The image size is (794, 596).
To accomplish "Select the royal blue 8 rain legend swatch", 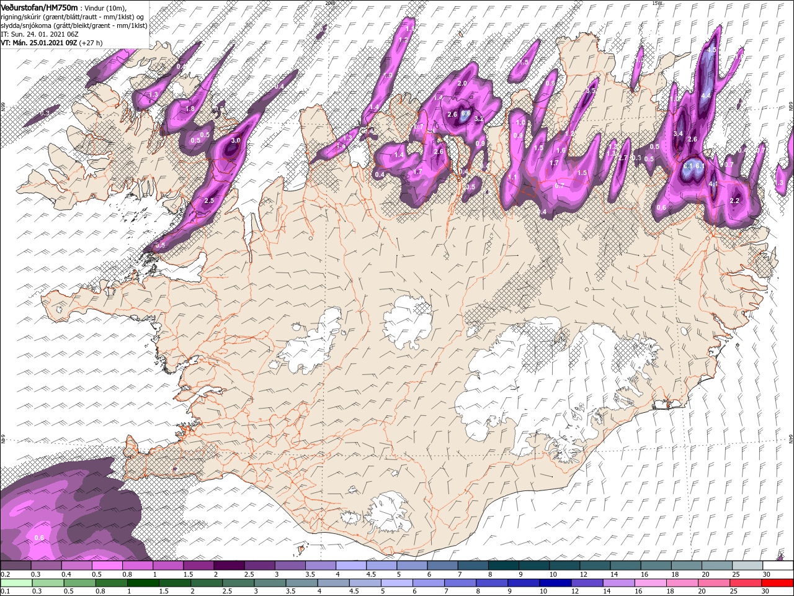I will tap(493, 583).
